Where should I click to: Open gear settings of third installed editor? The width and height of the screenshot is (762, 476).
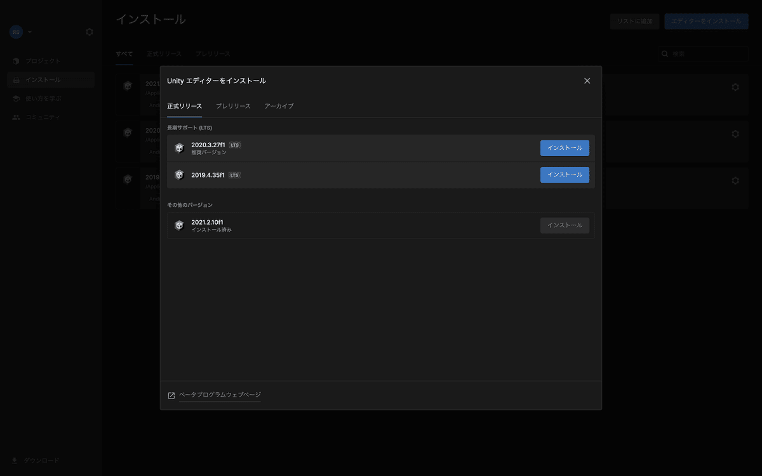click(735, 180)
